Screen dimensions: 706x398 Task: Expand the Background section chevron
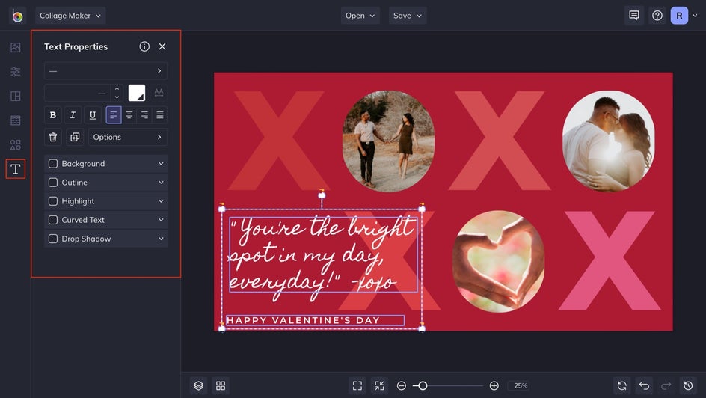point(161,163)
